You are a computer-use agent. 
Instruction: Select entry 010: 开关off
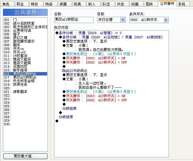click(x=25, y=52)
